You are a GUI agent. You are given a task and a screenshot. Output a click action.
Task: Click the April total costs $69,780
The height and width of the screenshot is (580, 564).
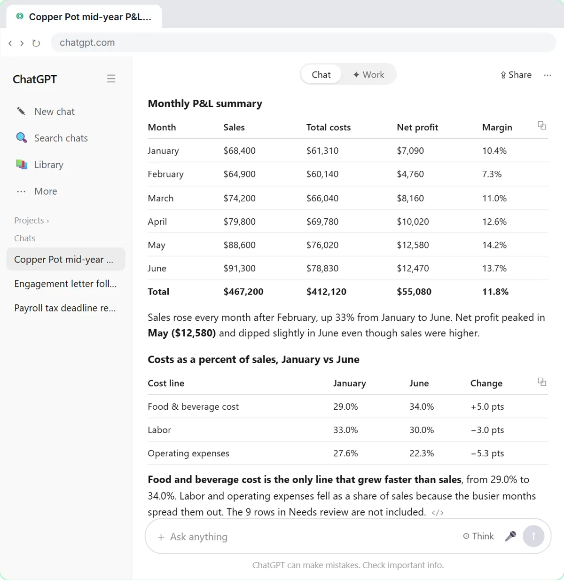pyautogui.click(x=322, y=222)
